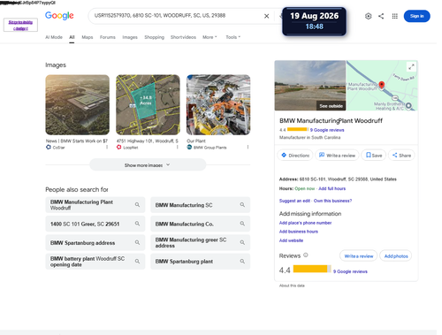Switch to the AI Mode tab
The height and width of the screenshot is (335, 442).
pos(54,37)
